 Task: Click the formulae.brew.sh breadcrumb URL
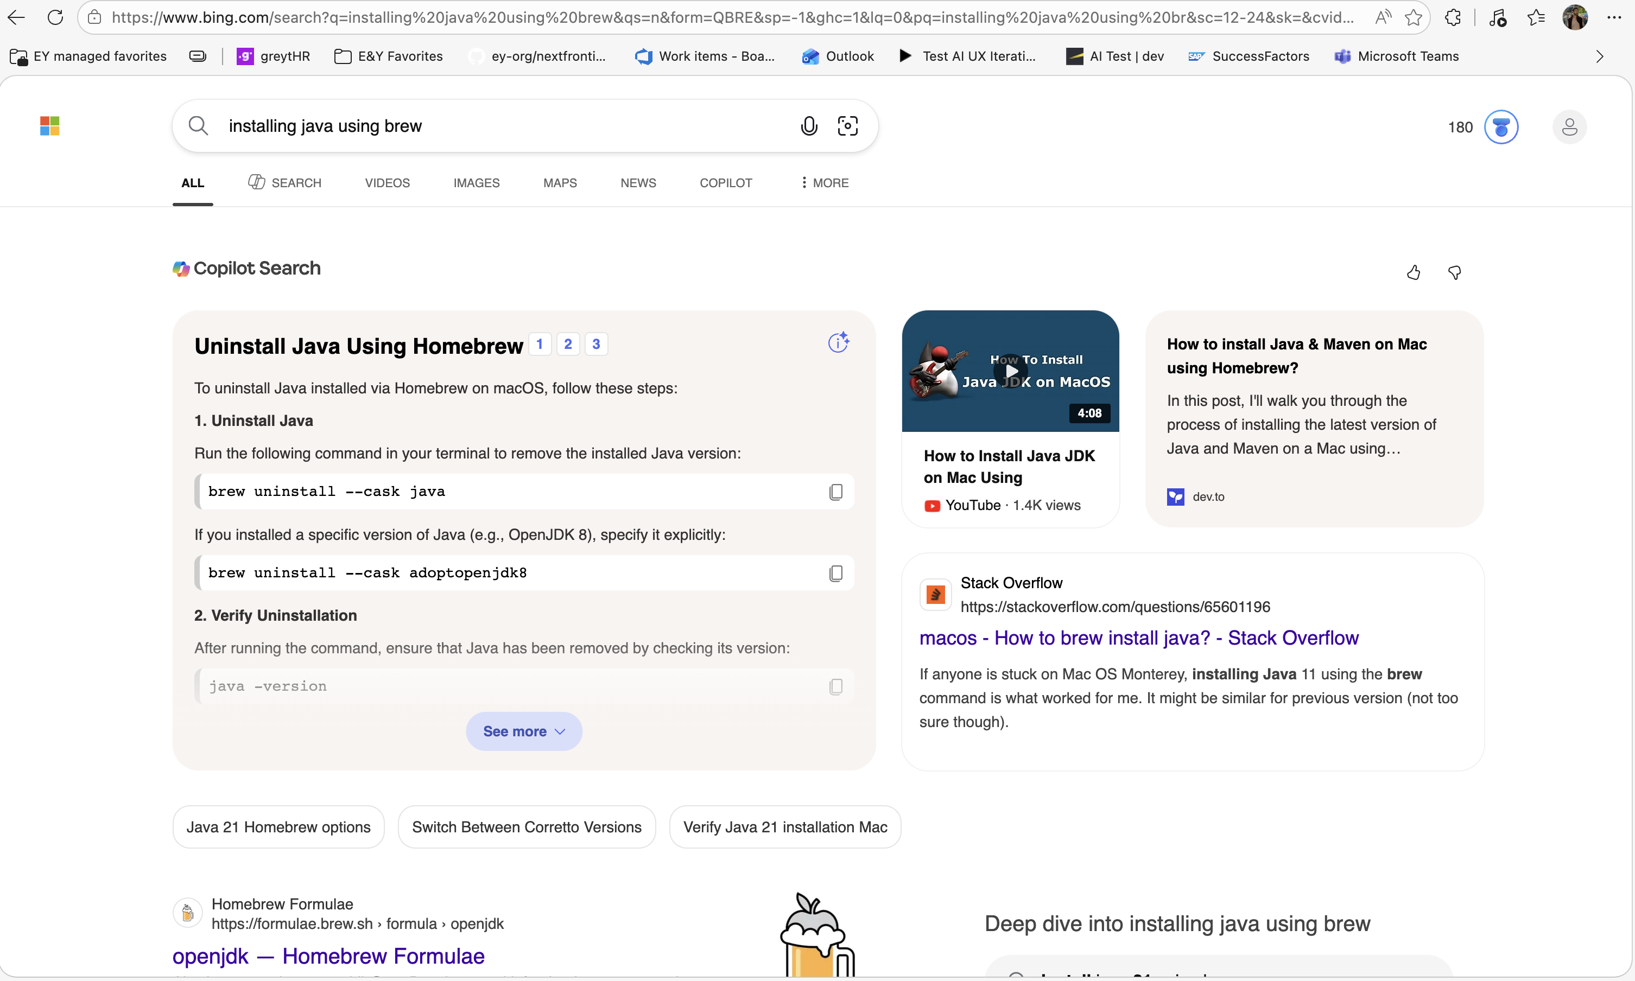(358, 923)
